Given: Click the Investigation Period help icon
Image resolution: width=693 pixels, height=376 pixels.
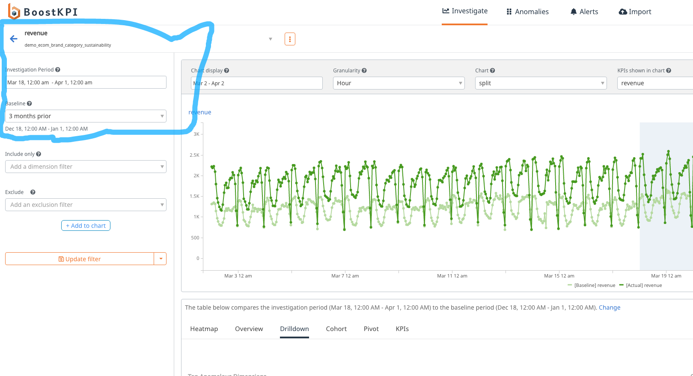Looking at the screenshot, I should click(x=58, y=70).
